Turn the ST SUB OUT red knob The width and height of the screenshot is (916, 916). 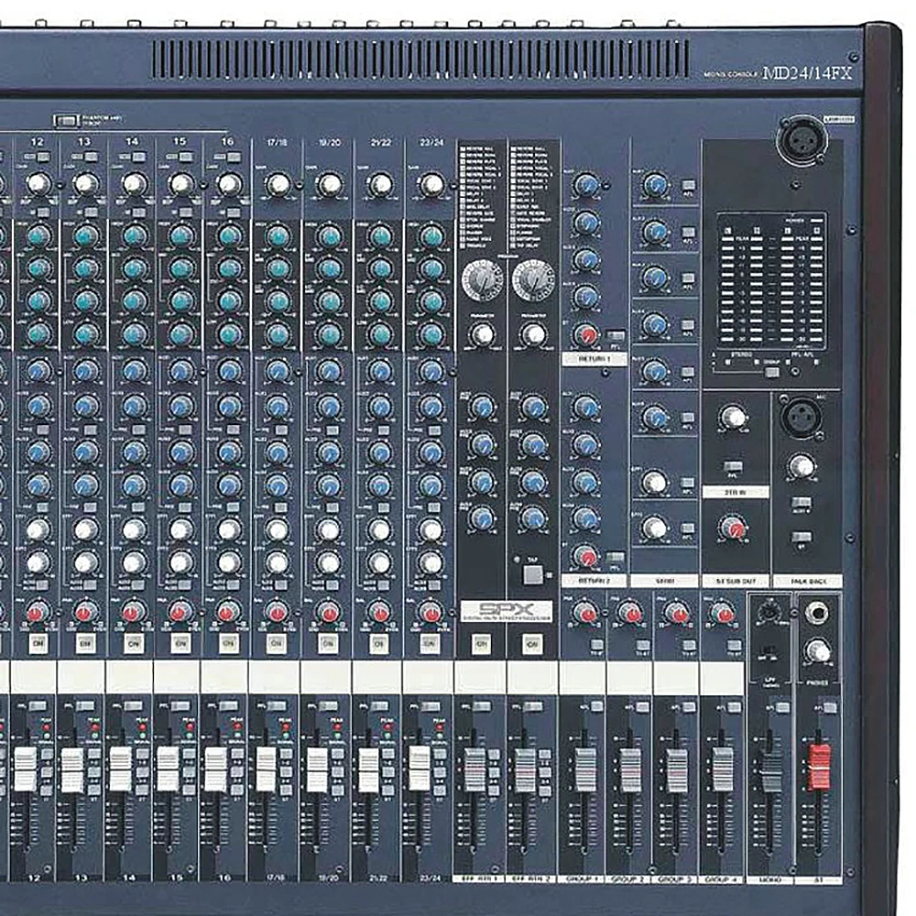click(734, 529)
